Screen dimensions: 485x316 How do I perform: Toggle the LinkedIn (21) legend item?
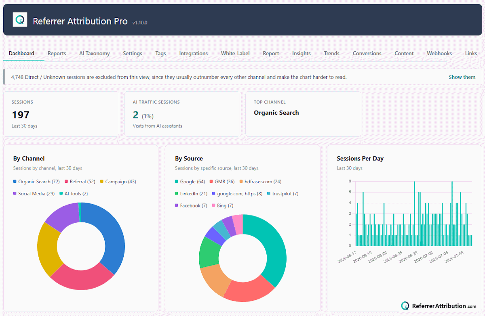[x=191, y=194]
